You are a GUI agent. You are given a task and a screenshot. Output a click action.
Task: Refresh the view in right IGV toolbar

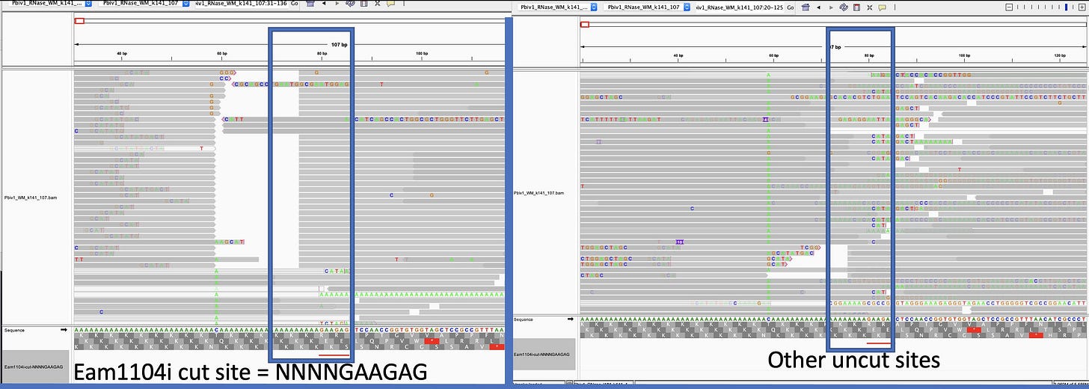pyautogui.click(x=843, y=7)
